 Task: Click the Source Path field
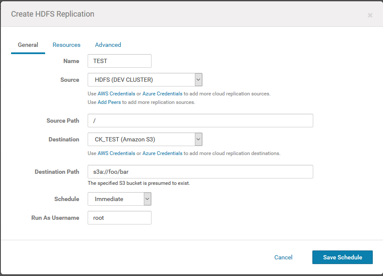tap(200, 121)
